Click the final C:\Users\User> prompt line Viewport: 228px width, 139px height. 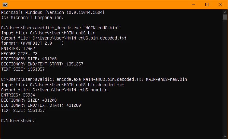[x=18, y=121]
